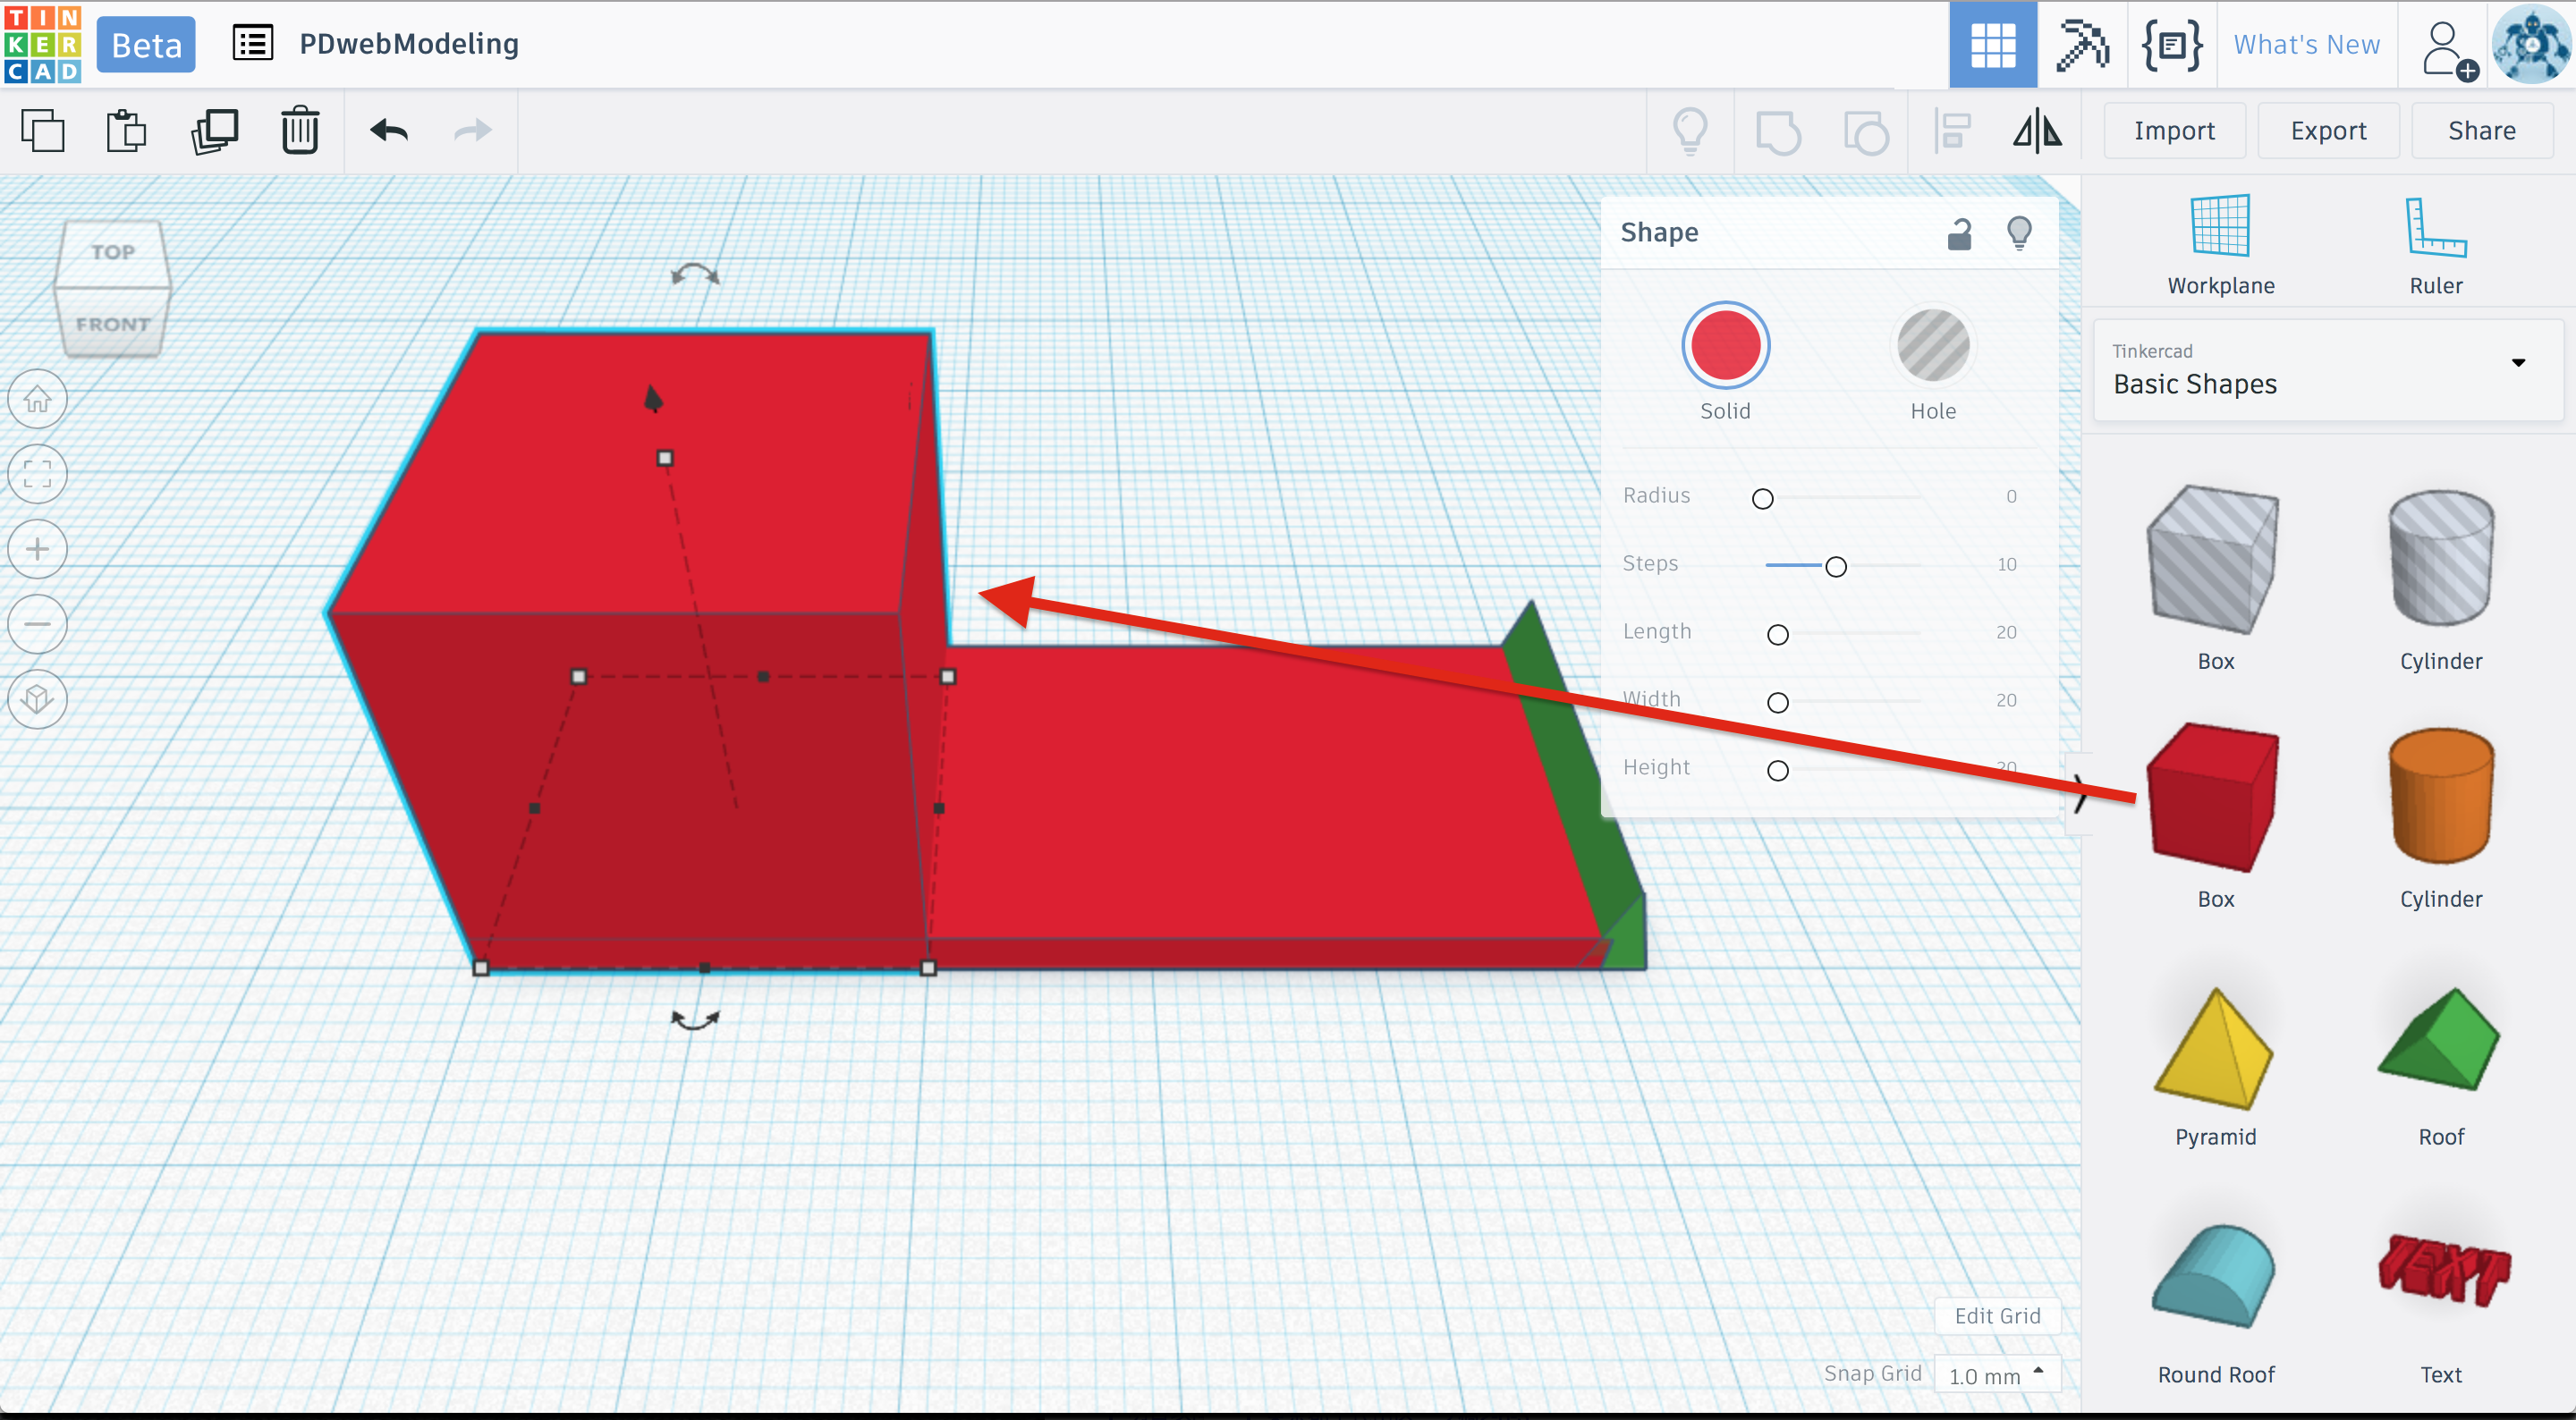Image resolution: width=2576 pixels, height=1420 pixels.
Task: Click the Solid red color swatch
Action: tap(1725, 346)
